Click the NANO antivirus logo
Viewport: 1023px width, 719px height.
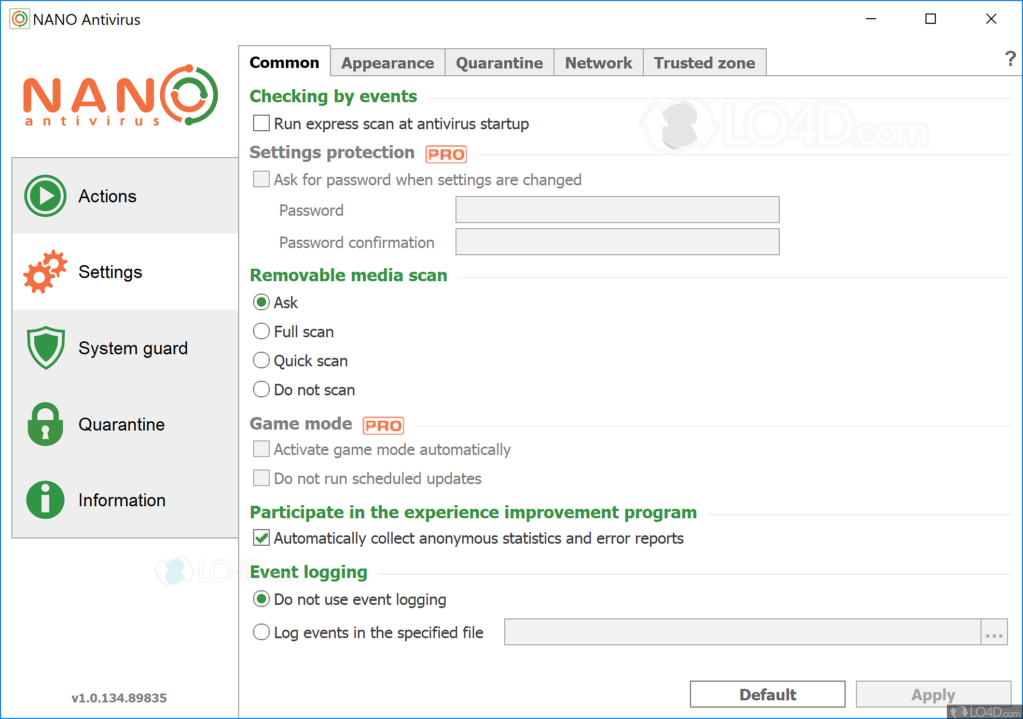(x=120, y=95)
